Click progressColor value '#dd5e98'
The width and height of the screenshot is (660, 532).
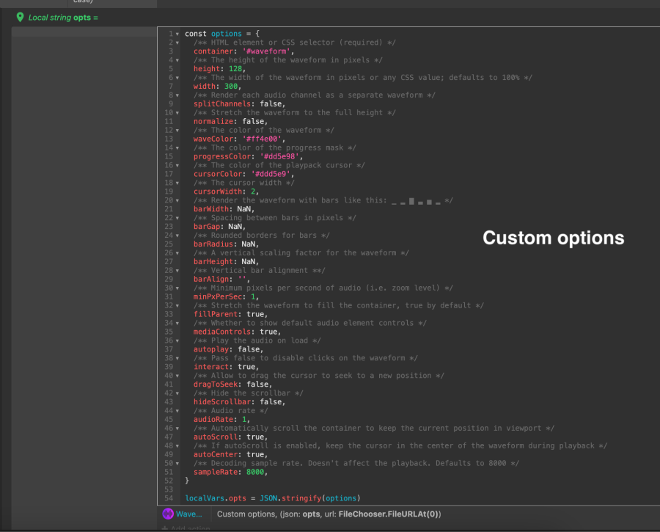click(279, 156)
